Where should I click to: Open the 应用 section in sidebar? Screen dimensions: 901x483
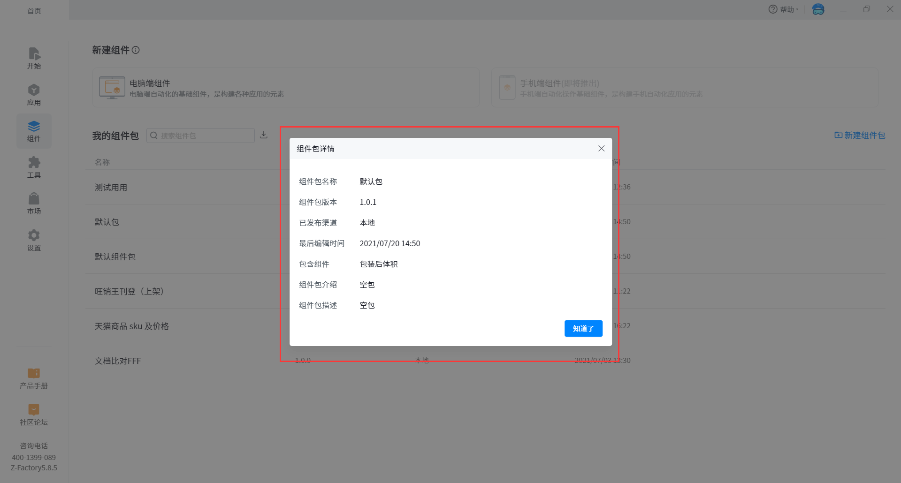[x=34, y=95]
